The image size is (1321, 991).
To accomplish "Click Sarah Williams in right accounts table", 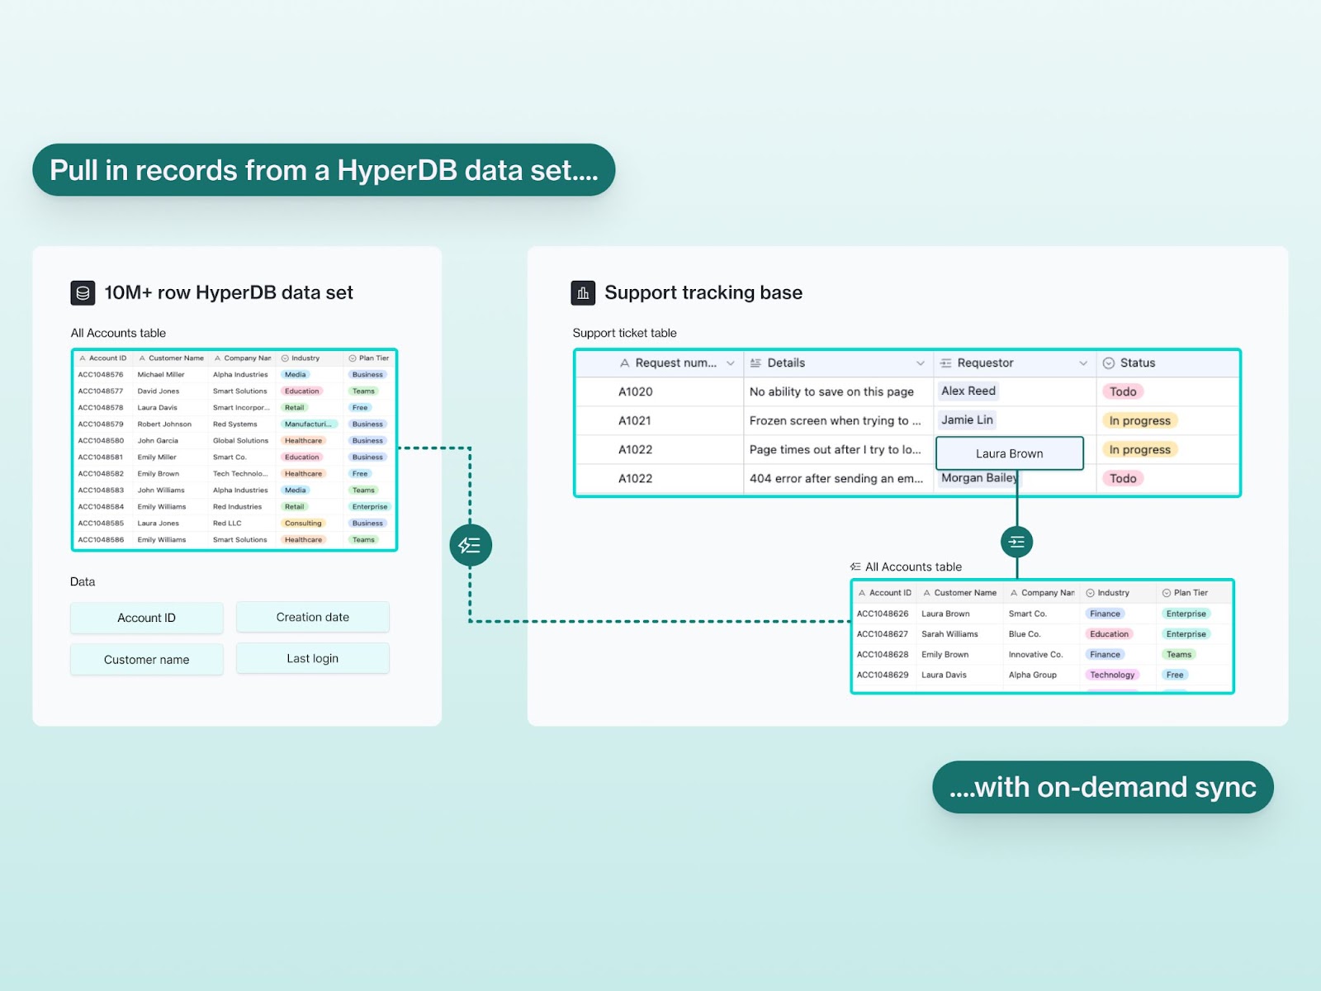I will pyautogui.click(x=949, y=634).
